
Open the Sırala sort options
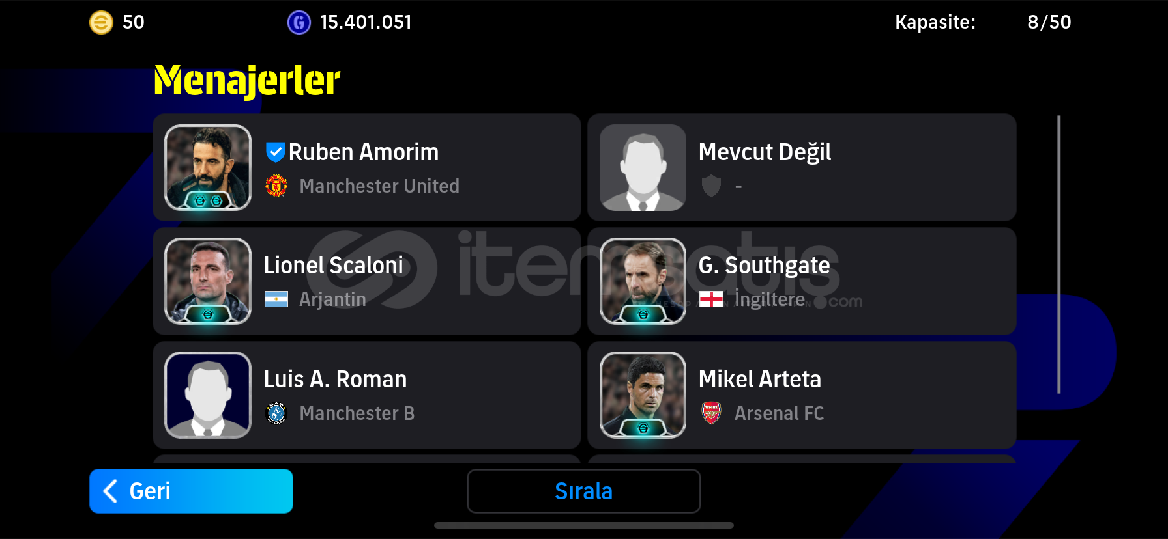584,491
